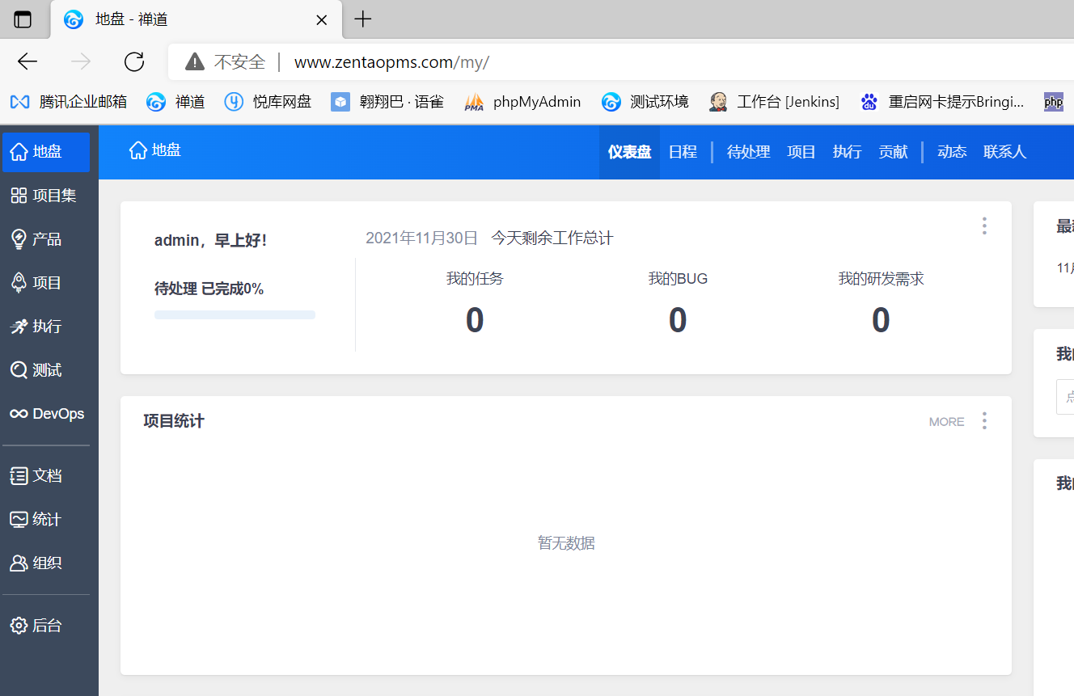This screenshot has width=1074, height=696.
Task: Open 统计 via the monitor chart icon
Action: 19,520
